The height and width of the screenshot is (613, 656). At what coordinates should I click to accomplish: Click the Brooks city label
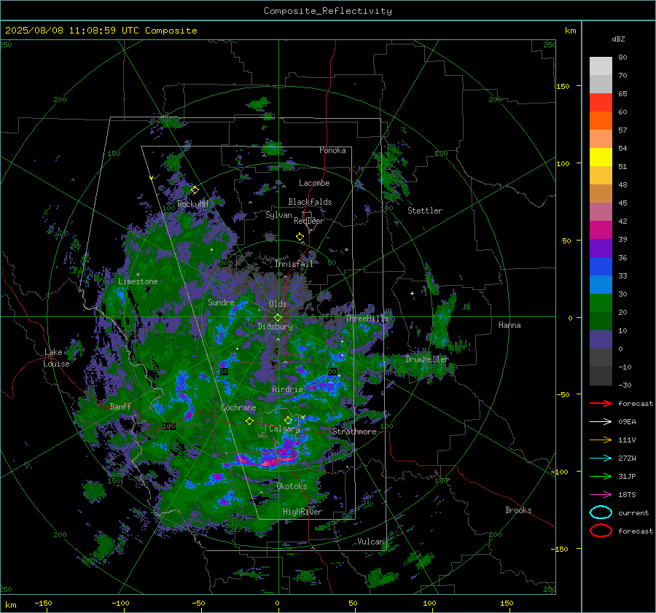pyautogui.click(x=518, y=510)
